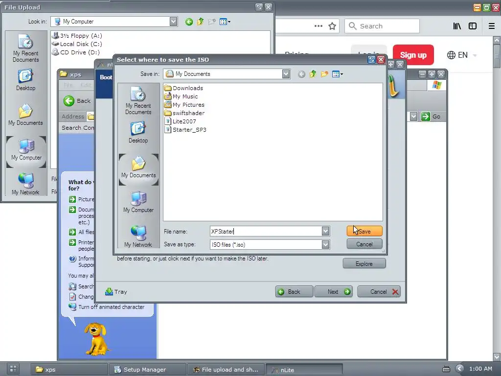Open the Start menu button
This screenshot has height=376, width=501.
point(13,369)
